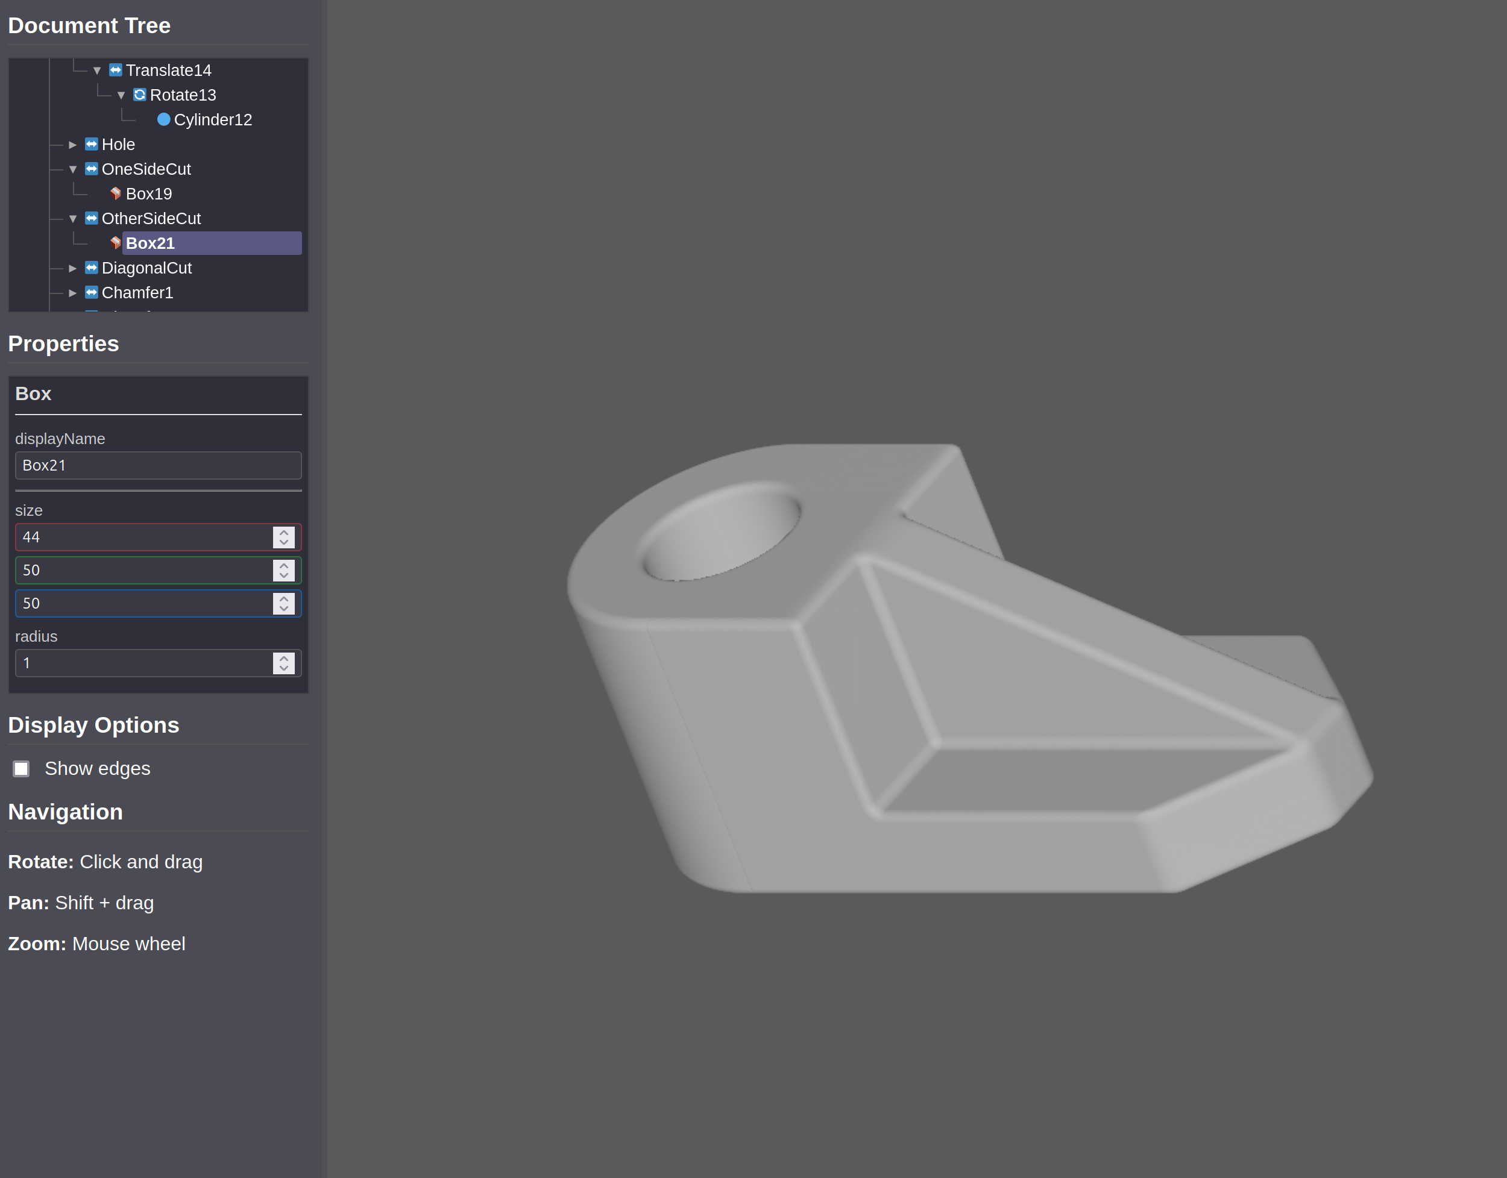Click the Chamfer1 node icon
This screenshot has height=1178, width=1507.
pyautogui.click(x=91, y=293)
